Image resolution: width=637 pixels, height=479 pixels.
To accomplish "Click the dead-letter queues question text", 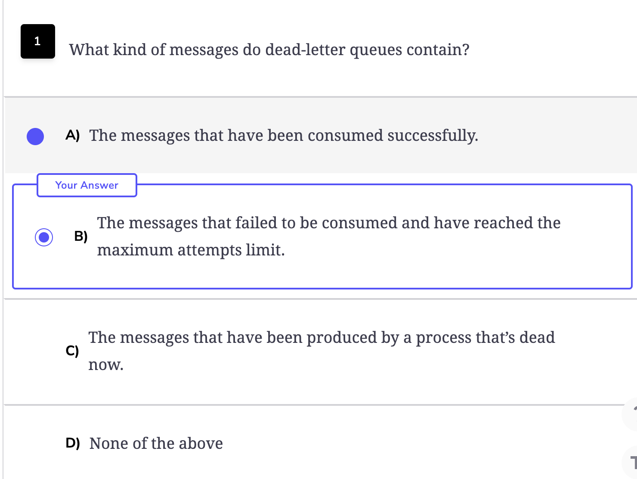I will 269,50.
